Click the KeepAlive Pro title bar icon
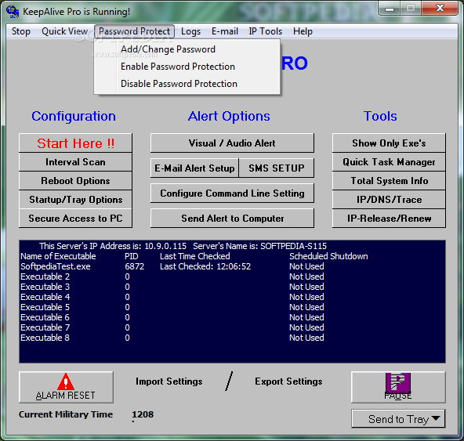The width and height of the screenshot is (464, 441). coord(13,12)
